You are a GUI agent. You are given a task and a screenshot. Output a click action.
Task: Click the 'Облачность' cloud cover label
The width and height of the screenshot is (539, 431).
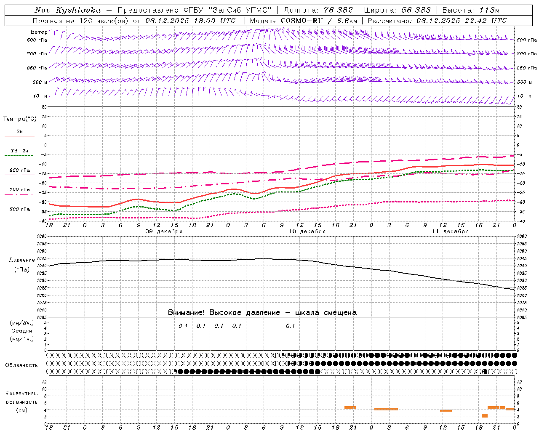tap(21, 365)
